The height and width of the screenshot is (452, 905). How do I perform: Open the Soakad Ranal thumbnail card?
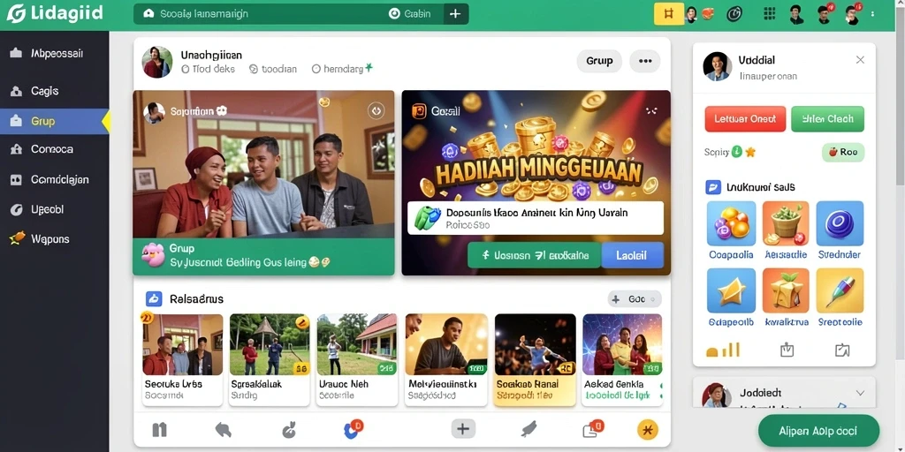pos(535,359)
